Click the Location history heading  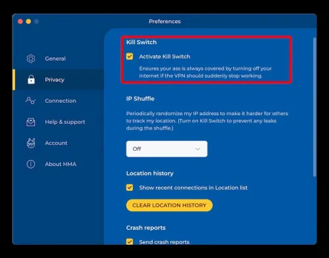150,173
